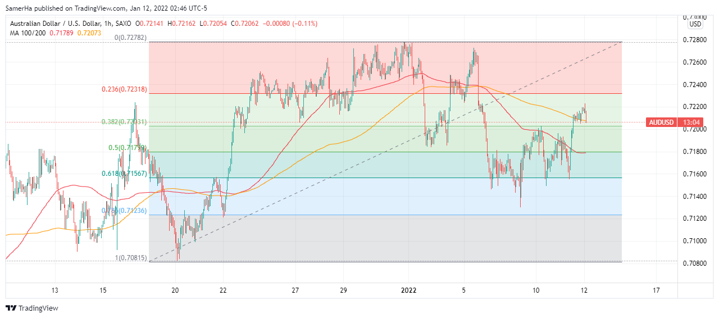The image size is (719, 318).
Task: Click the red AUDUSD price label
Action: (x=661, y=122)
